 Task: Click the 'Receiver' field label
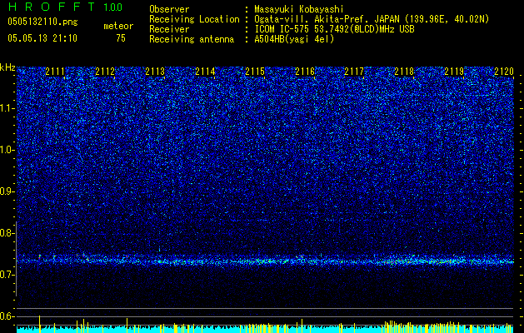click(169, 29)
